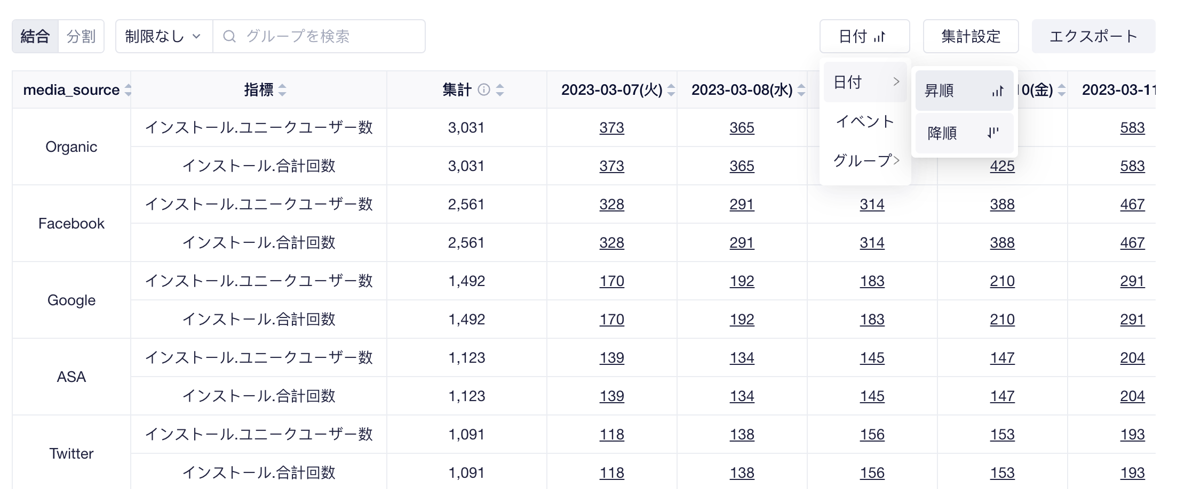1177x489 pixels.
Task: Click the エクスポート export button
Action: tap(1093, 36)
